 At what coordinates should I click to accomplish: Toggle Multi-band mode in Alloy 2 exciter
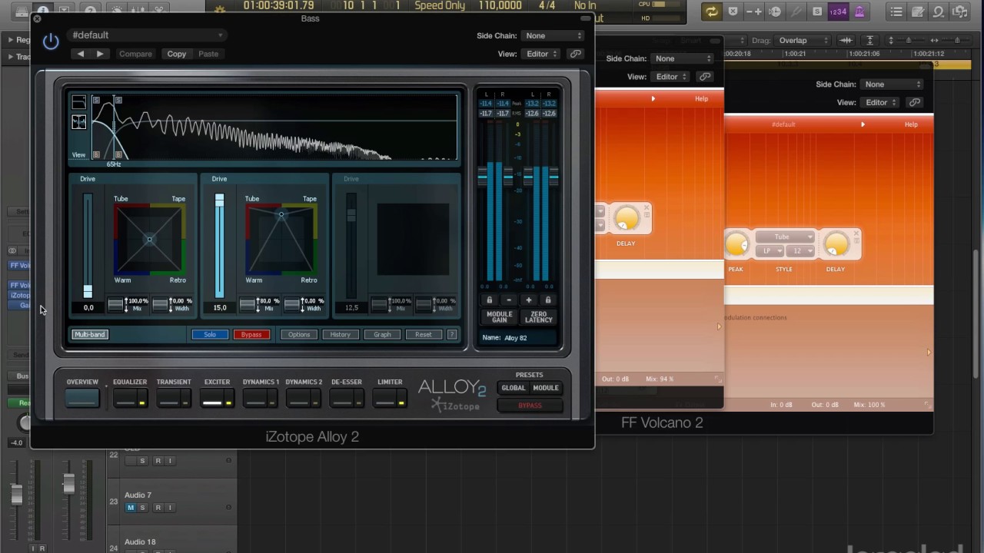(x=90, y=334)
